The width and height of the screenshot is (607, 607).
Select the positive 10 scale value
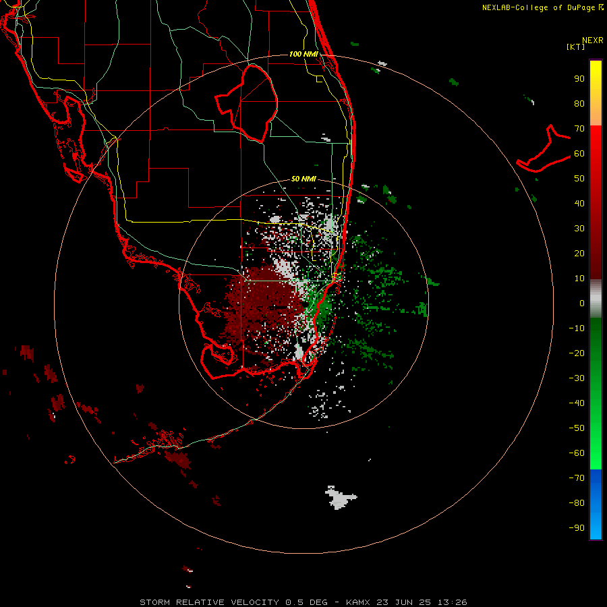(x=579, y=279)
